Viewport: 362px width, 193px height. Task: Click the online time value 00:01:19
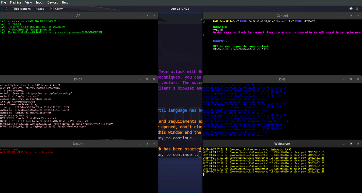(x=218, y=30)
